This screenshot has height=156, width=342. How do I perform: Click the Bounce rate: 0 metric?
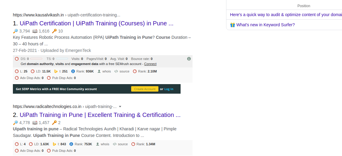coord(142,59)
